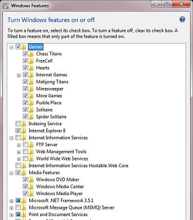Viewport: 193px width, 220px height.
Task: Select the Windows DVD Maker label
Action: [58, 179]
